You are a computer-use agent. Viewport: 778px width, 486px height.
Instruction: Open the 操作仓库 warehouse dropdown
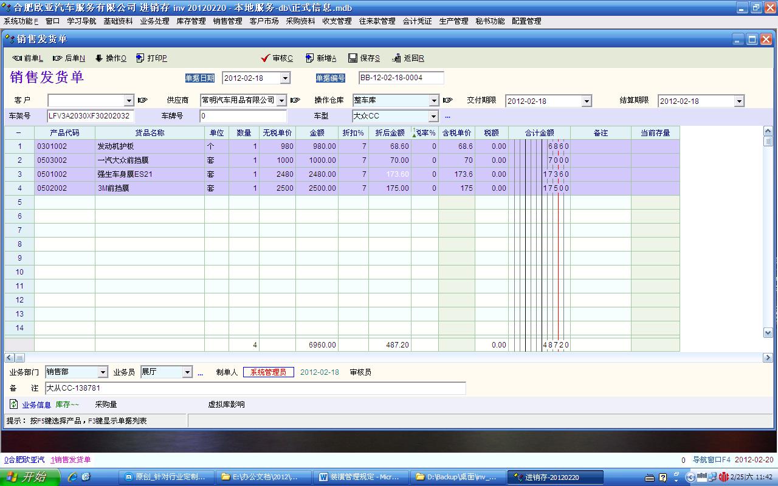433,101
